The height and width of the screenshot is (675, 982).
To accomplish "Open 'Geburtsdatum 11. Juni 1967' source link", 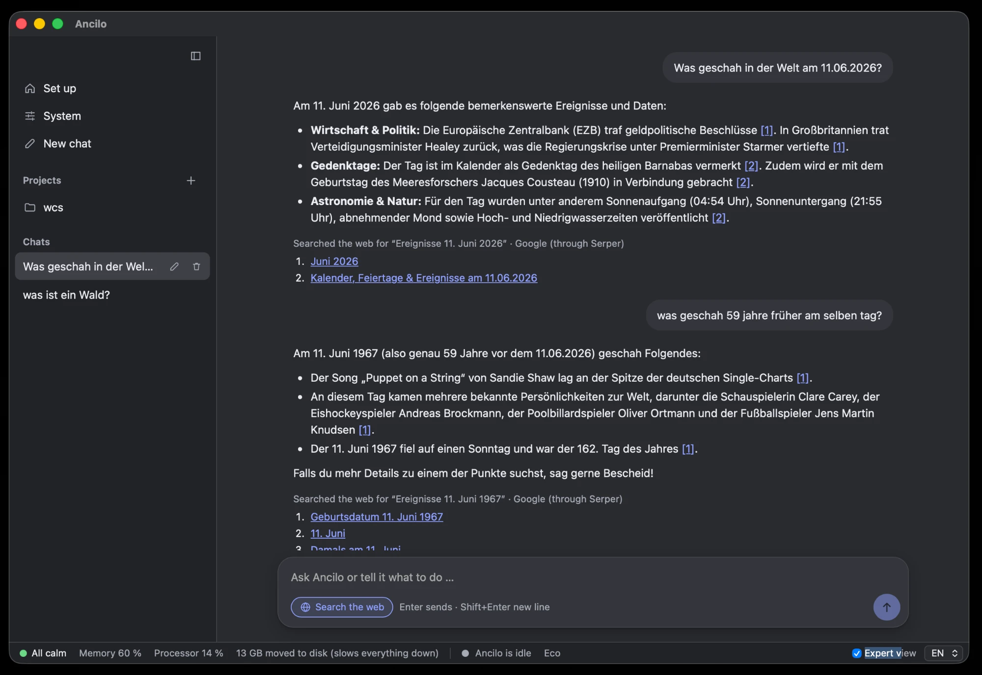I will (x=377, y=517).
